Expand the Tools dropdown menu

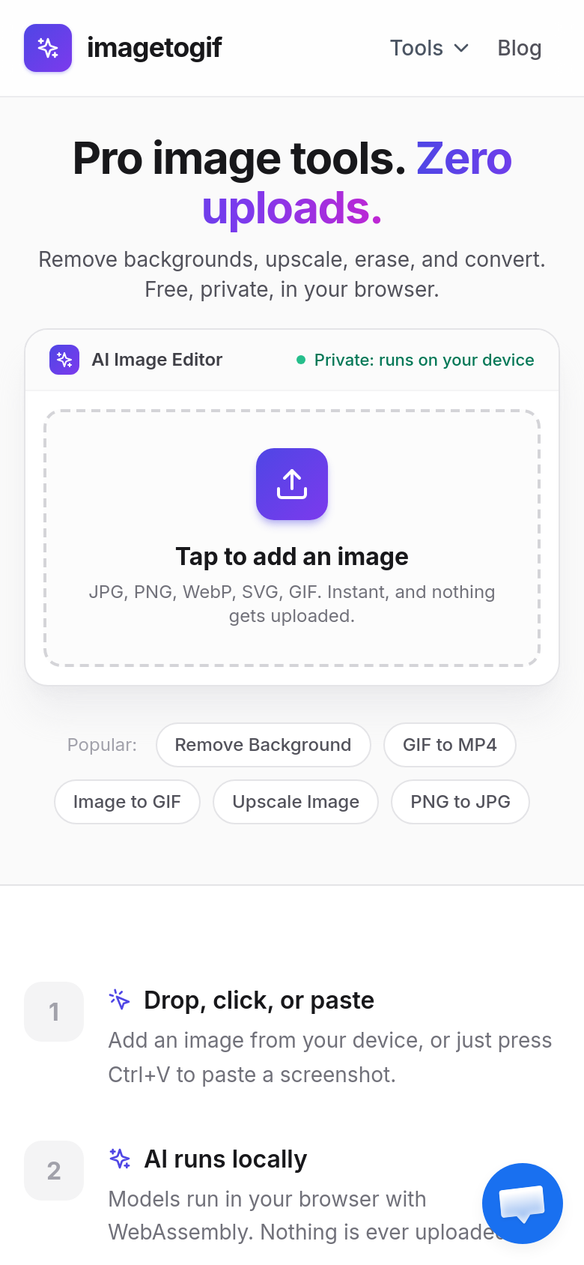point(430,48)
